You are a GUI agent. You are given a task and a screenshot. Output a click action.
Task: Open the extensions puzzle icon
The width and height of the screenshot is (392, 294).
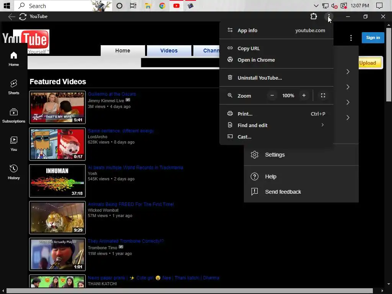pyautogui.click(x=314, y=16)
